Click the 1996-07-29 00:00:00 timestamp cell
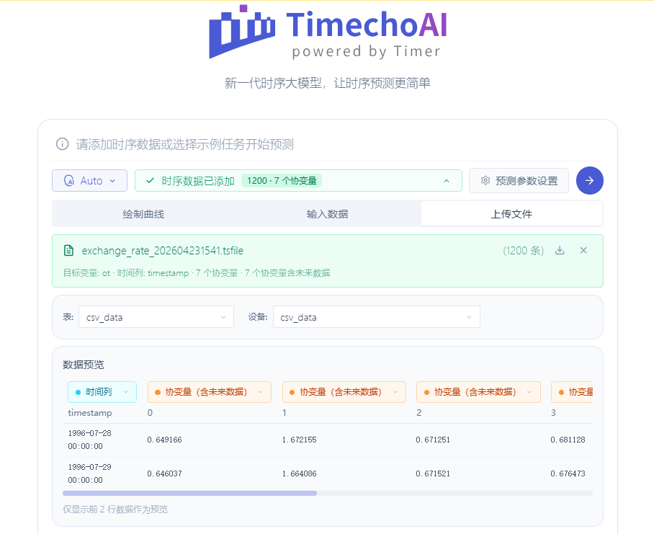654x534 pixels. click(x=90, y=473)
